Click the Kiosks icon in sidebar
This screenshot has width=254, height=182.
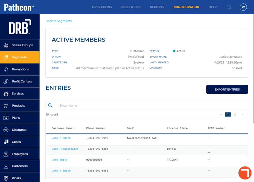(x=6, y=178)
